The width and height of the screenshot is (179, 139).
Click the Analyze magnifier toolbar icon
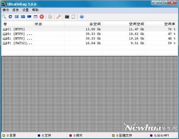[x=4, y=17]
